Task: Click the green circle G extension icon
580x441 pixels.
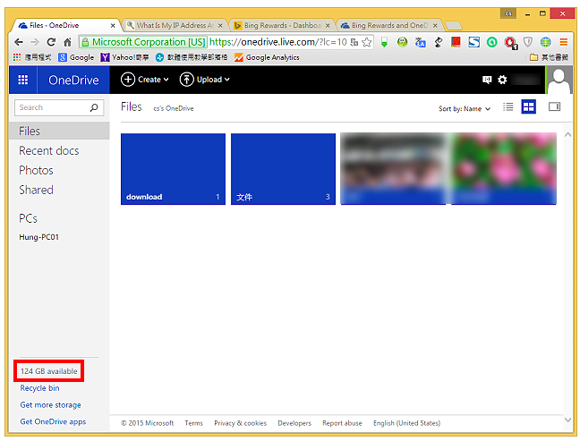Action: (x=492, y=42)
